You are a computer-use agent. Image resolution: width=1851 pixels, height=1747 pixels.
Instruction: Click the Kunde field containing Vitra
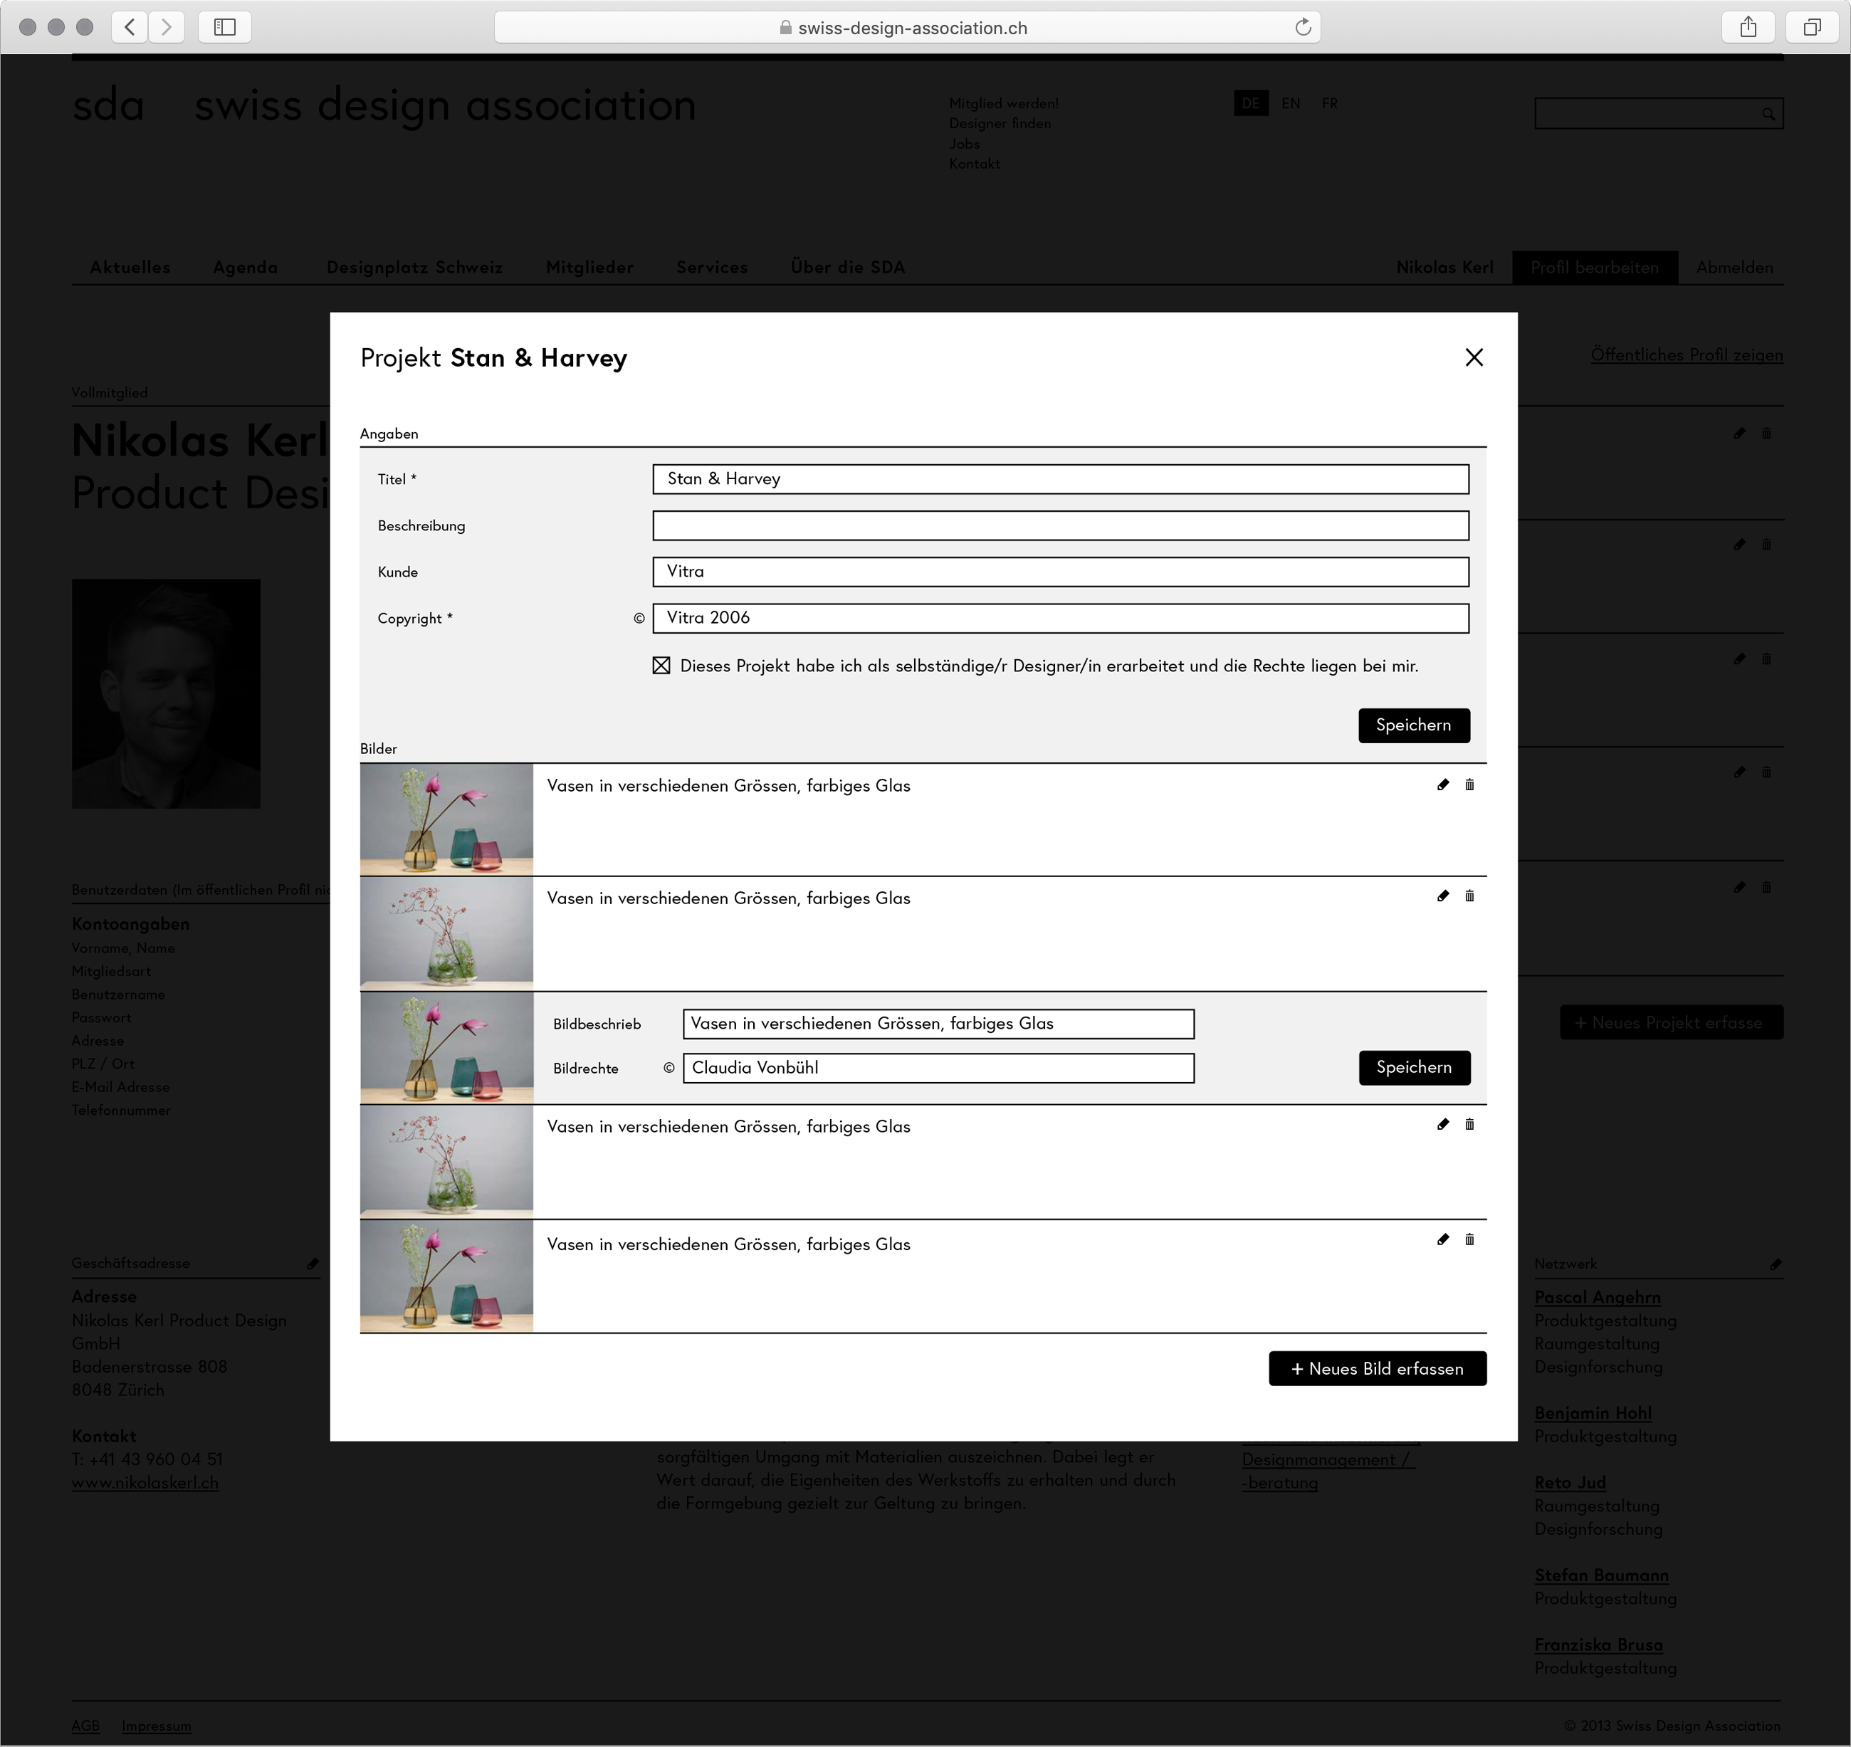coord(1059,572)
